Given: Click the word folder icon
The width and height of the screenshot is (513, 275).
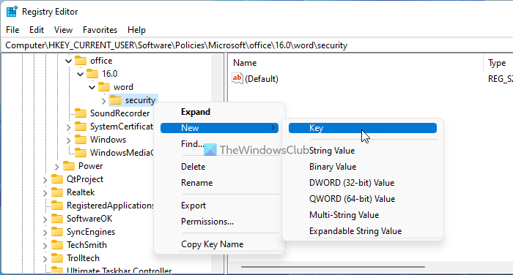Looking at the screenshot, I should (x=104, y=87).
